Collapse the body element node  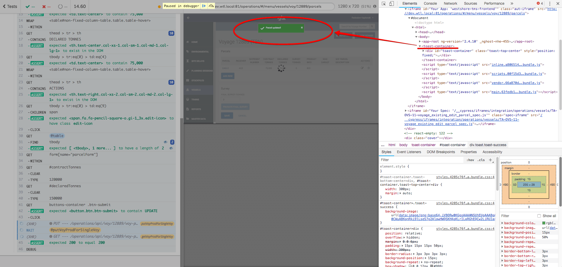click(x=416, y=37)
